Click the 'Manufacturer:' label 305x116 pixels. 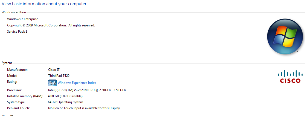pyautogui.click(x=17, y=69)
